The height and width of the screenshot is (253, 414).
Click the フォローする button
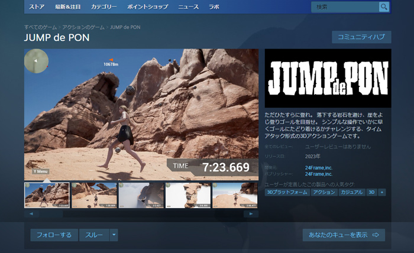(54, 235)
